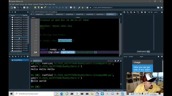Open the Consoles menu

[x=35, y=4]
